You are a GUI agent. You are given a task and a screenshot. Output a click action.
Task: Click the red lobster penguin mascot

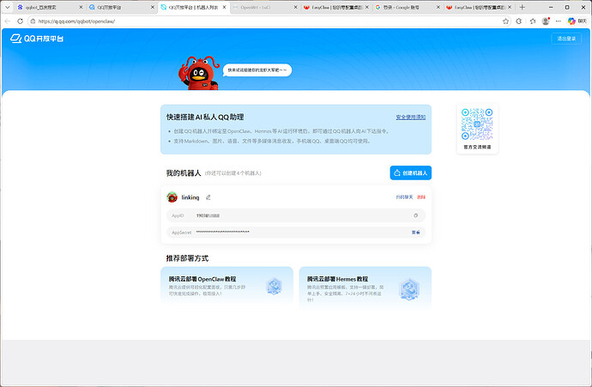[x=199, y=73]
